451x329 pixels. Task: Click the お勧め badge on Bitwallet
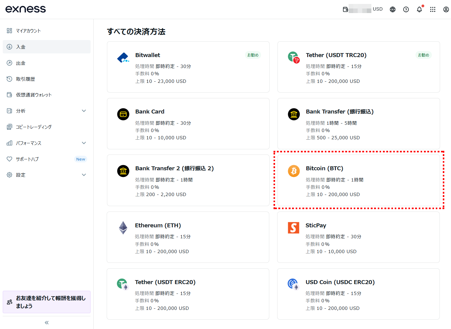(253, 55)
